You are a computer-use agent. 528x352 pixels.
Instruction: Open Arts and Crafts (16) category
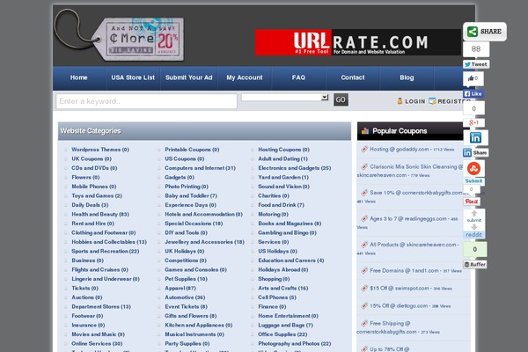pyautogui.click(x=282, y=289)
